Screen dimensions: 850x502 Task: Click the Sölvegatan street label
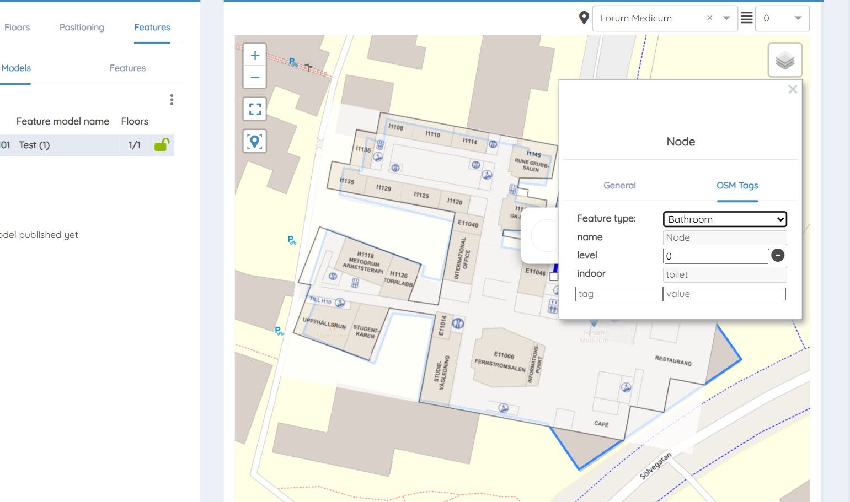(656, 466)
